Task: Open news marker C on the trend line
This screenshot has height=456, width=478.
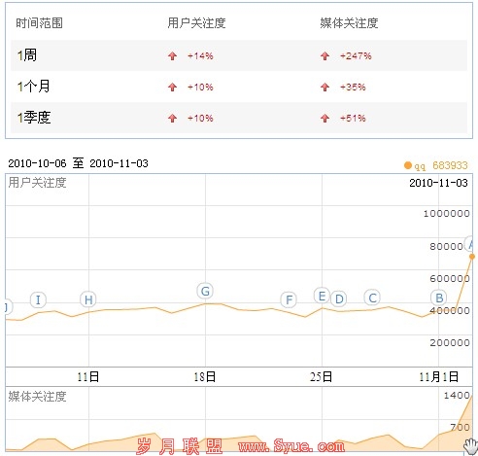Action: (372, 298)
